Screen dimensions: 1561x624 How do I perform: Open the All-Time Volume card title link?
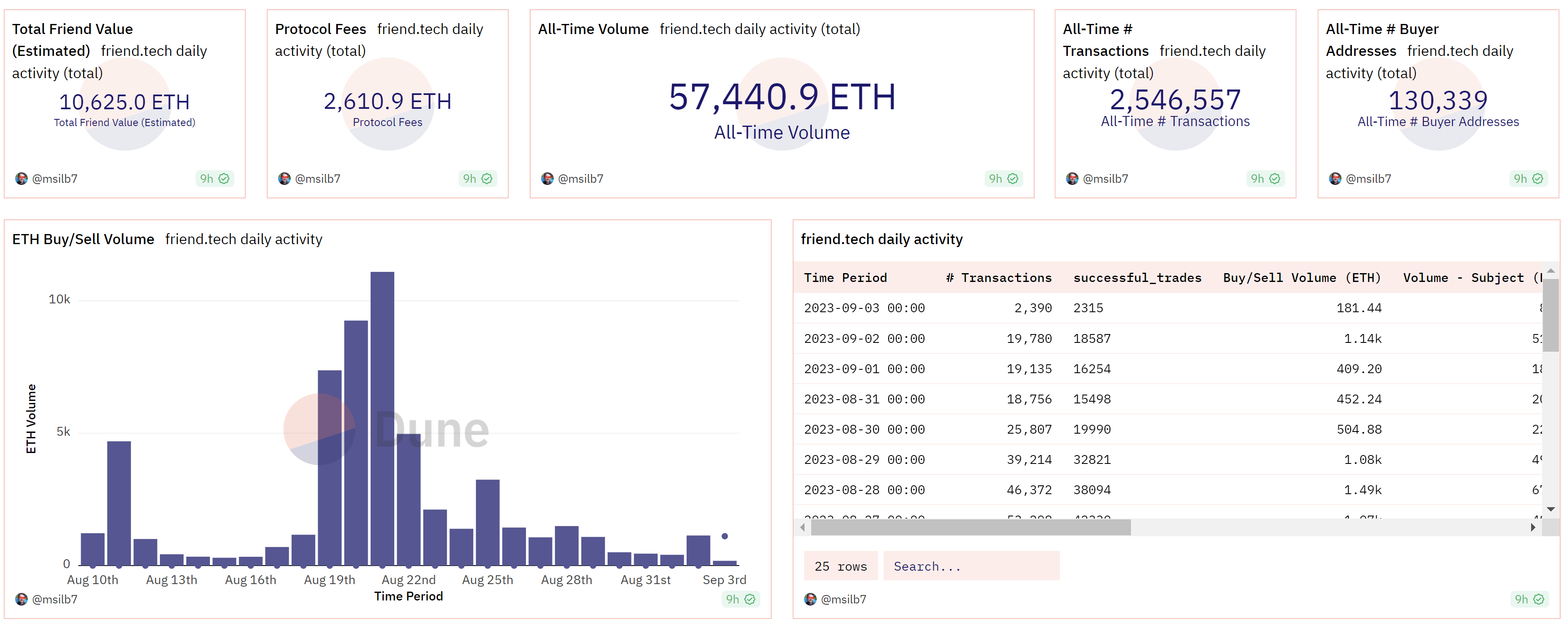[x=593, y=29]
